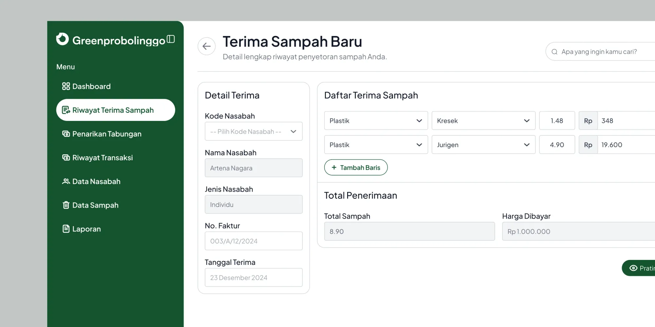Viewport: 655px width, 327px height.
Task: Open the Plastik dropdown in the Jurigen row
Action: click(x=376, y=145)
